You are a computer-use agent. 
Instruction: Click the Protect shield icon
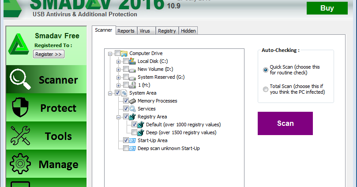20,107
